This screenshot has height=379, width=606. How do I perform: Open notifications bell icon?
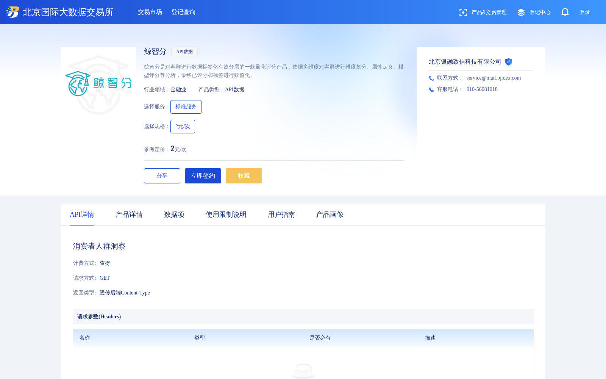coord(565,12)
